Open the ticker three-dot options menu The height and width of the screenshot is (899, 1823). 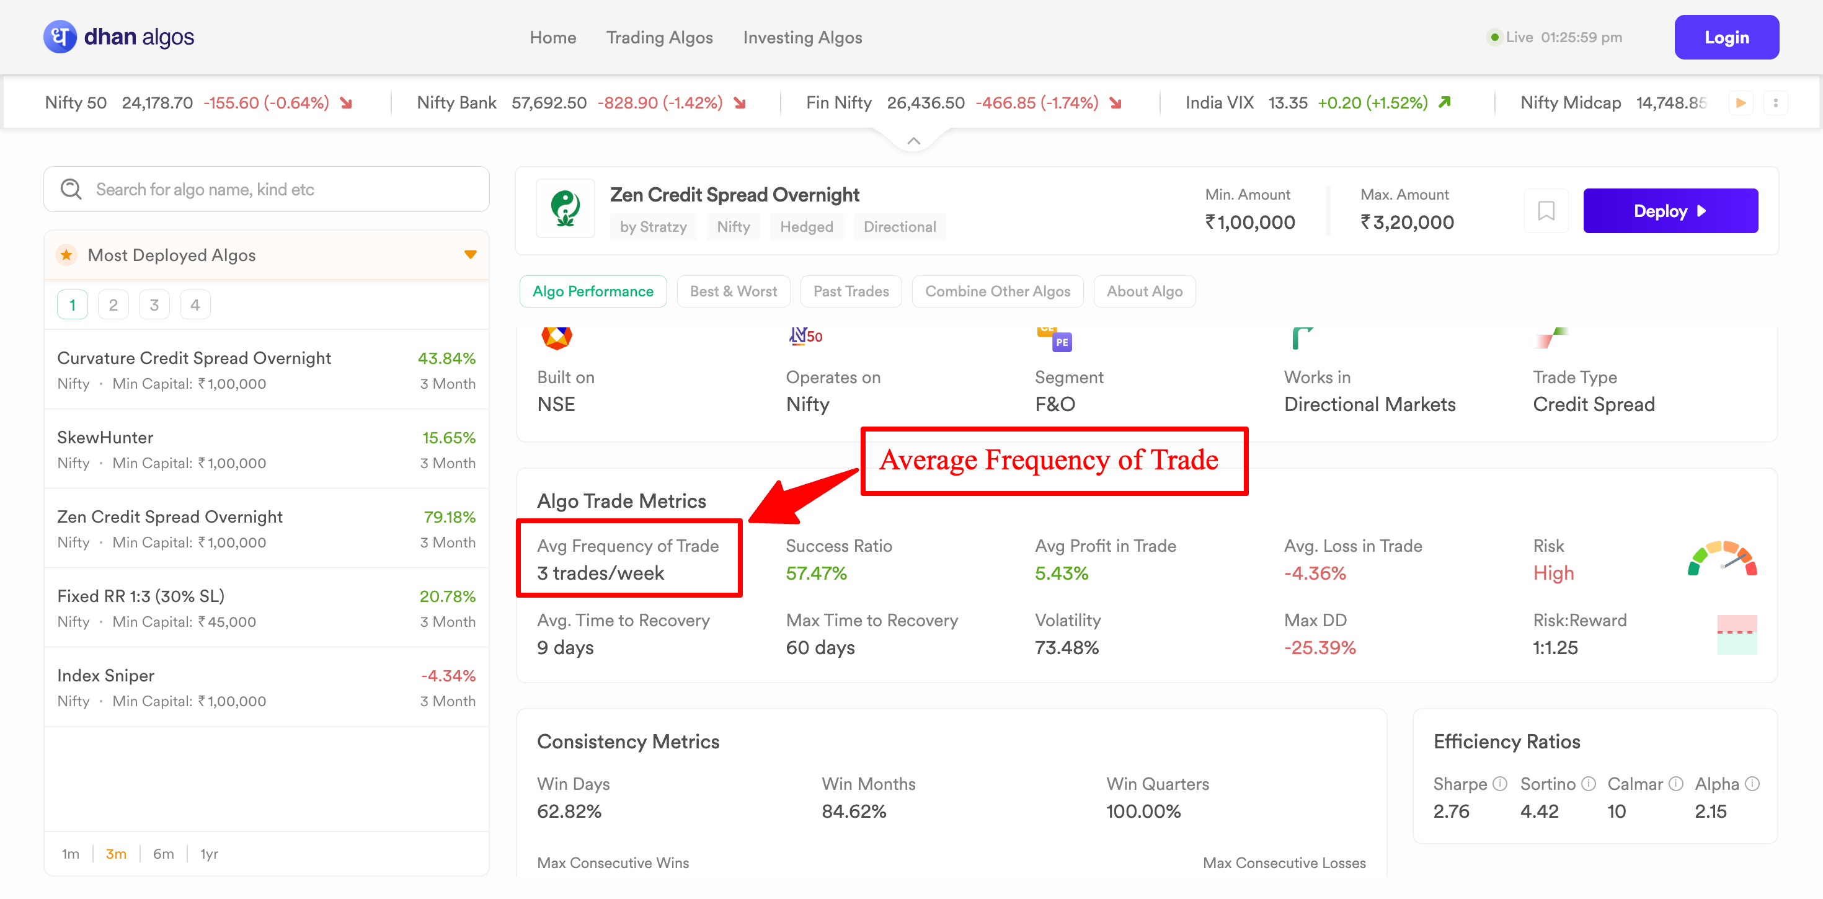tap(1776, 104)
